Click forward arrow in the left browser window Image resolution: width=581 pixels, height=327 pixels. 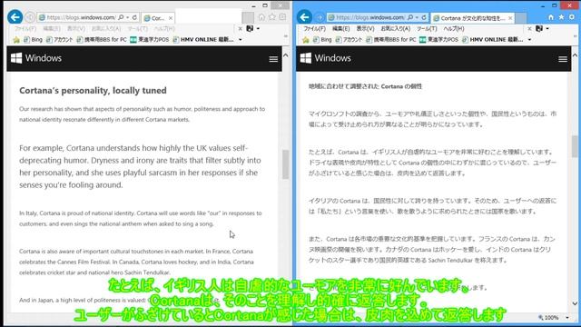30,17
